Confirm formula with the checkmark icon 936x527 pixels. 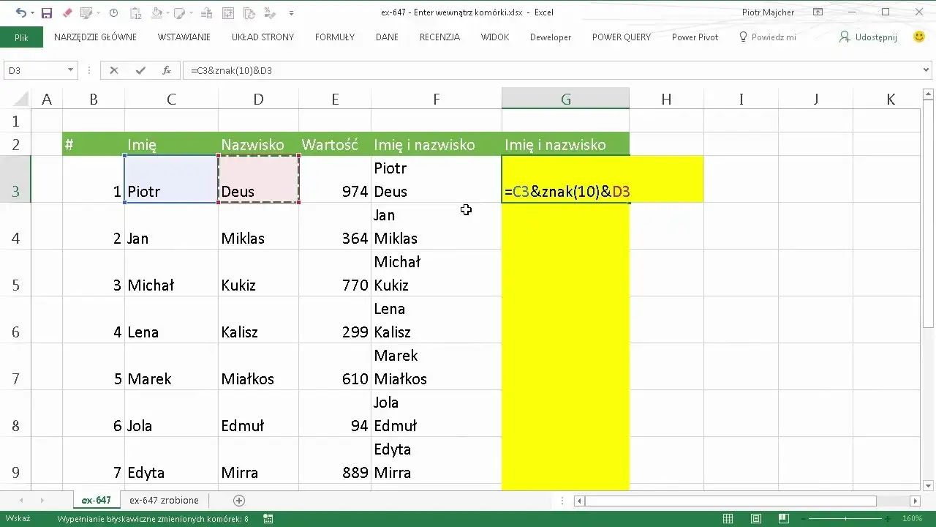(x=140, y=70)
